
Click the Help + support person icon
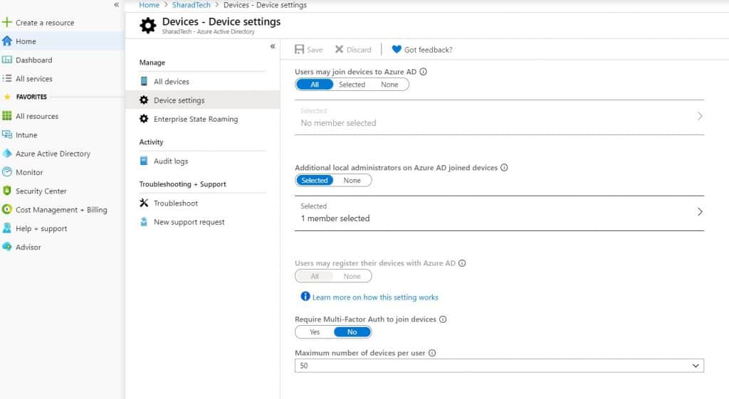tap(7, 228)
